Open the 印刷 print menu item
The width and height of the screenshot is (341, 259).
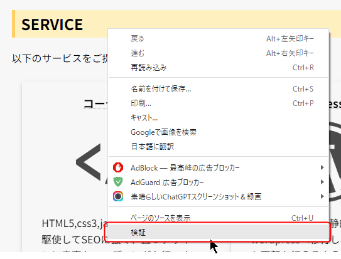coord(219,103)
